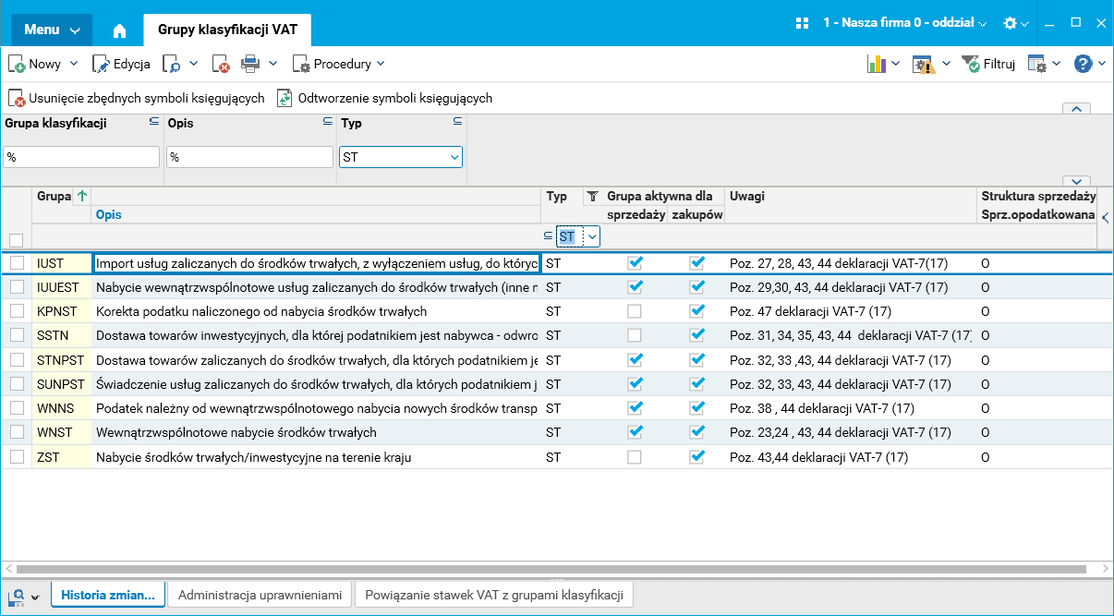Click the Odtworzenie symboli księgujących icon
This screenshot has height=616, width=1114.
click(285, 98)
